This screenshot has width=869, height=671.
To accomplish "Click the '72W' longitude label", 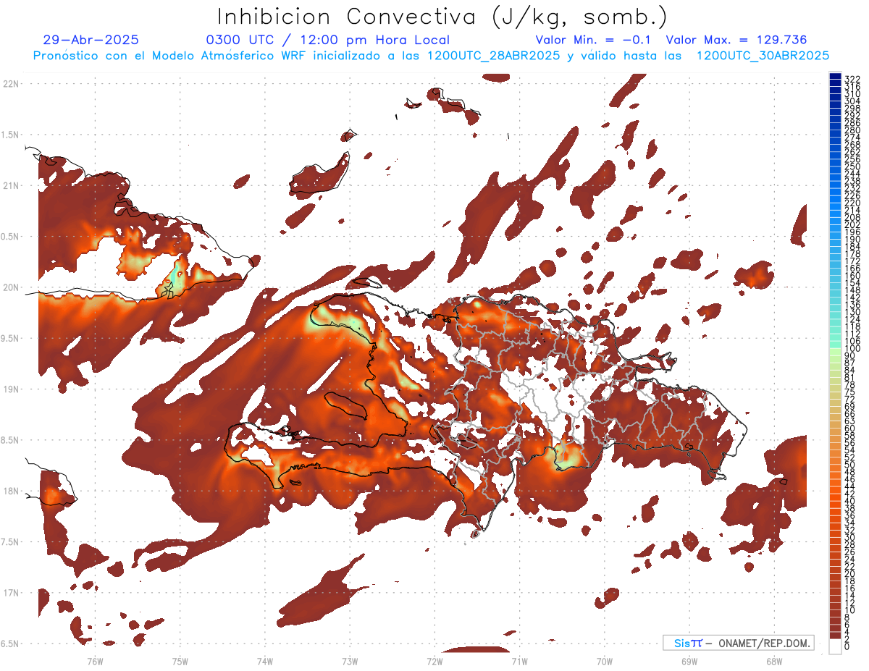I will click(x=434, y=660).
